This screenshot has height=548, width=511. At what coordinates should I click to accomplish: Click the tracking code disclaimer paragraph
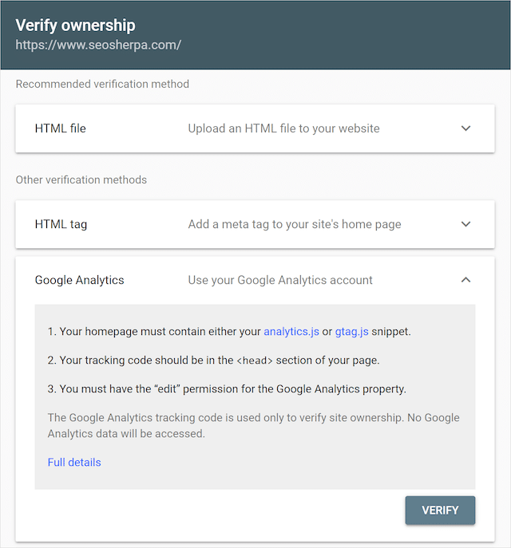(x=253, y=426)
